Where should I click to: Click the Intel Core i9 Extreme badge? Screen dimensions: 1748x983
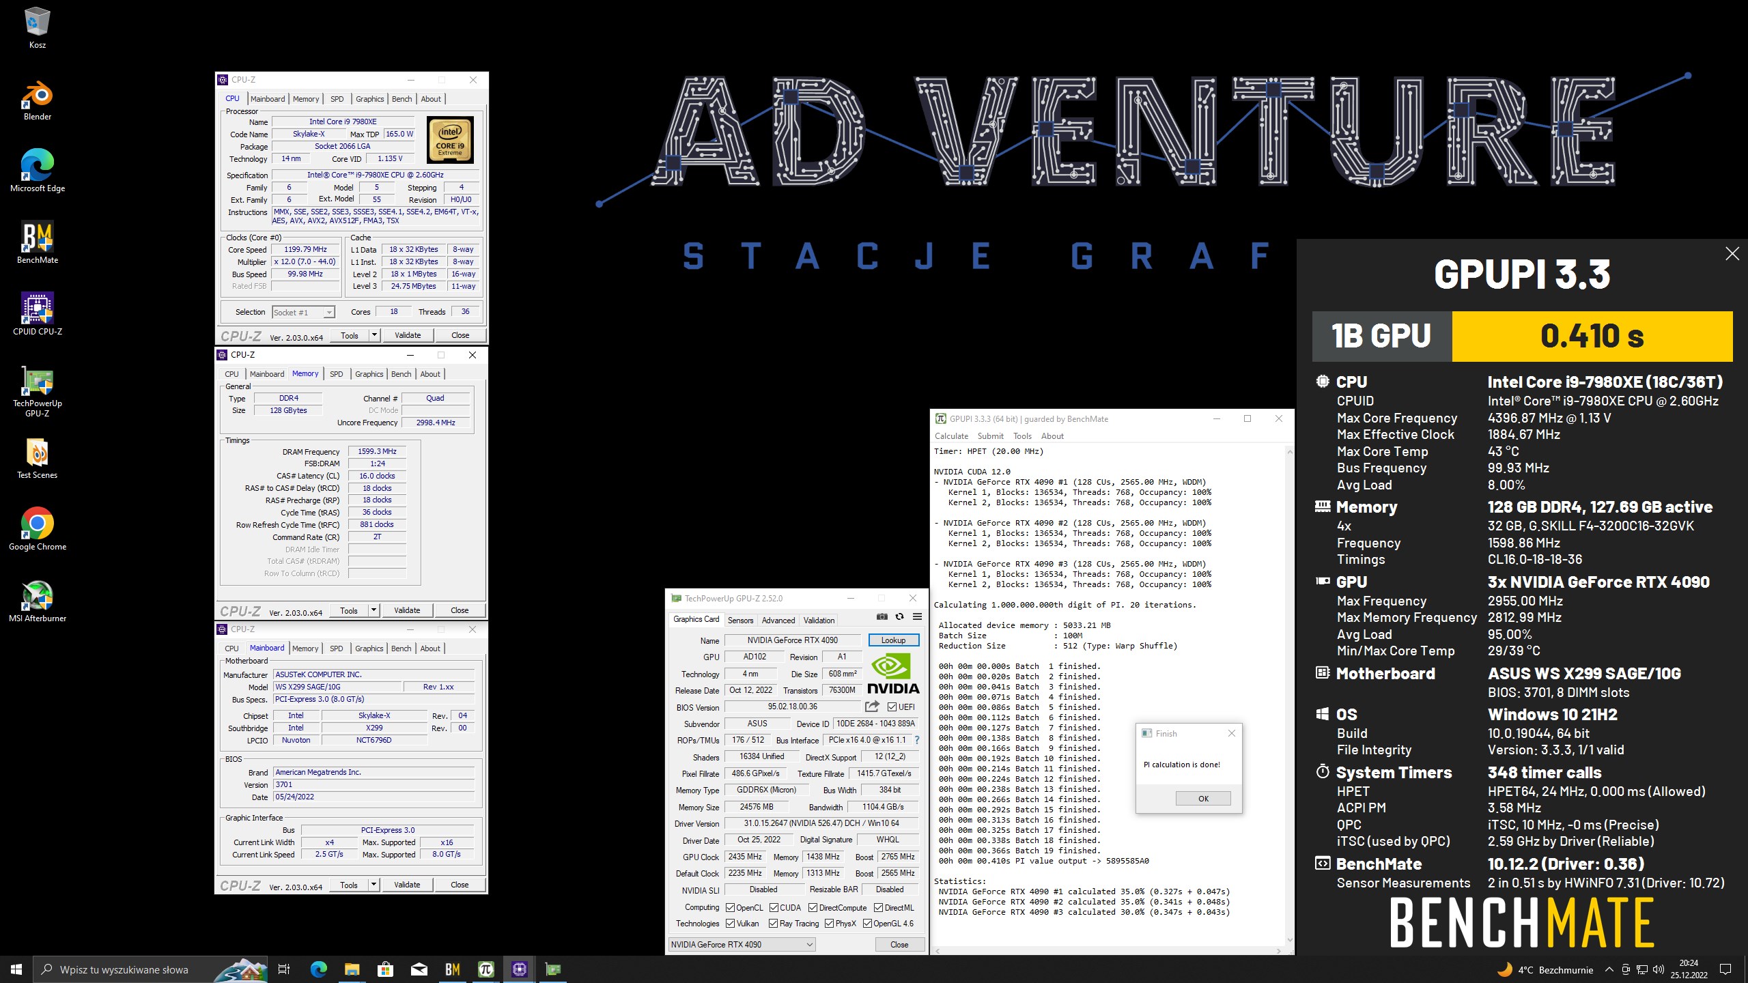click(x=450, y=139)
